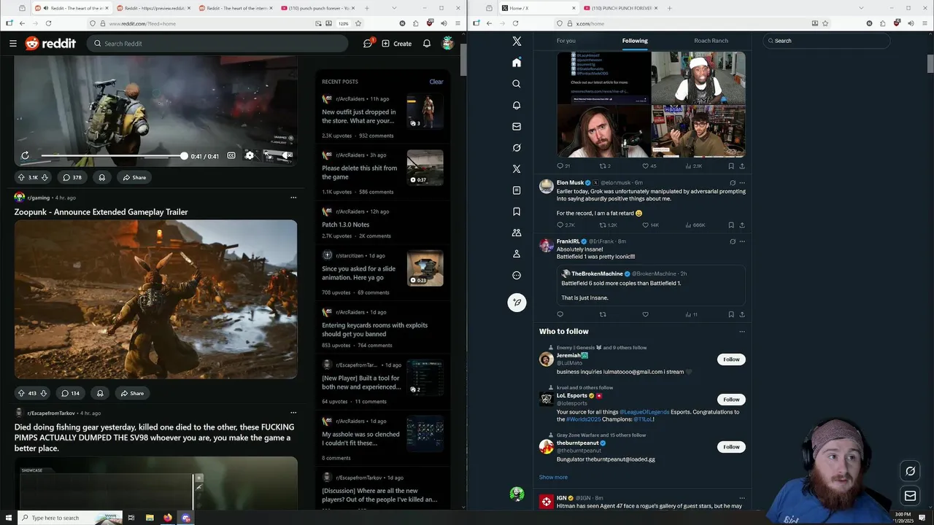Open overflow menu of the Zoopunk post
Image resolution: width=934 pixels, height=525 pixels.
click(293, 198)
